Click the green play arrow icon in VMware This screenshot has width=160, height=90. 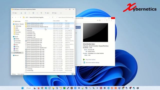pyautogui.click(x=84, y=59)
